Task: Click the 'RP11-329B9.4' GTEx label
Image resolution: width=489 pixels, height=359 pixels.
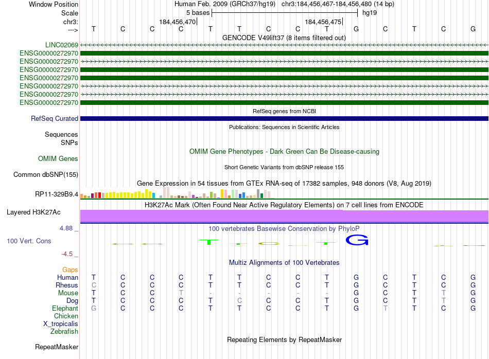Action: point(57,194)
